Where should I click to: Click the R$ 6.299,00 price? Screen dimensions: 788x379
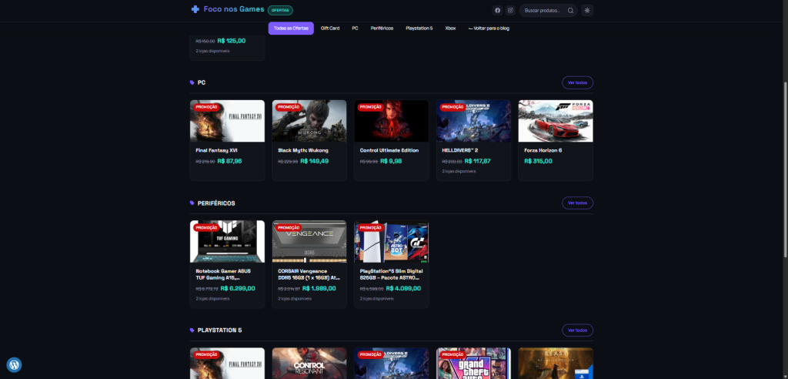pos(238,288)
